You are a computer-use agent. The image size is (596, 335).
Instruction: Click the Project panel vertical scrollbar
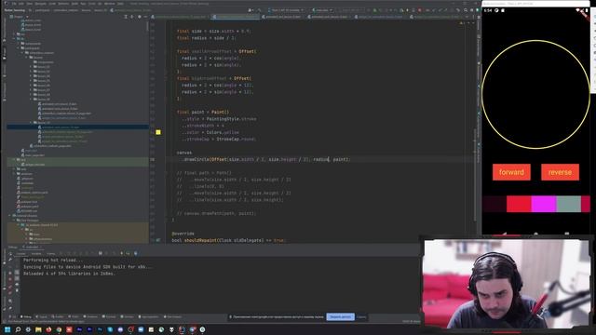(x=147, y=27)
